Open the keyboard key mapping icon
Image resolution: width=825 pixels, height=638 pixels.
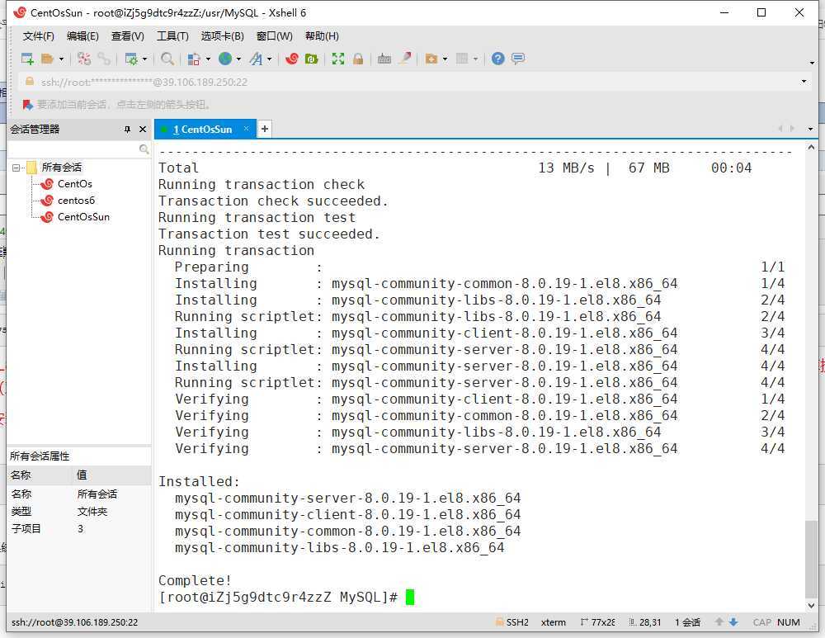click(x=384, y=59)
